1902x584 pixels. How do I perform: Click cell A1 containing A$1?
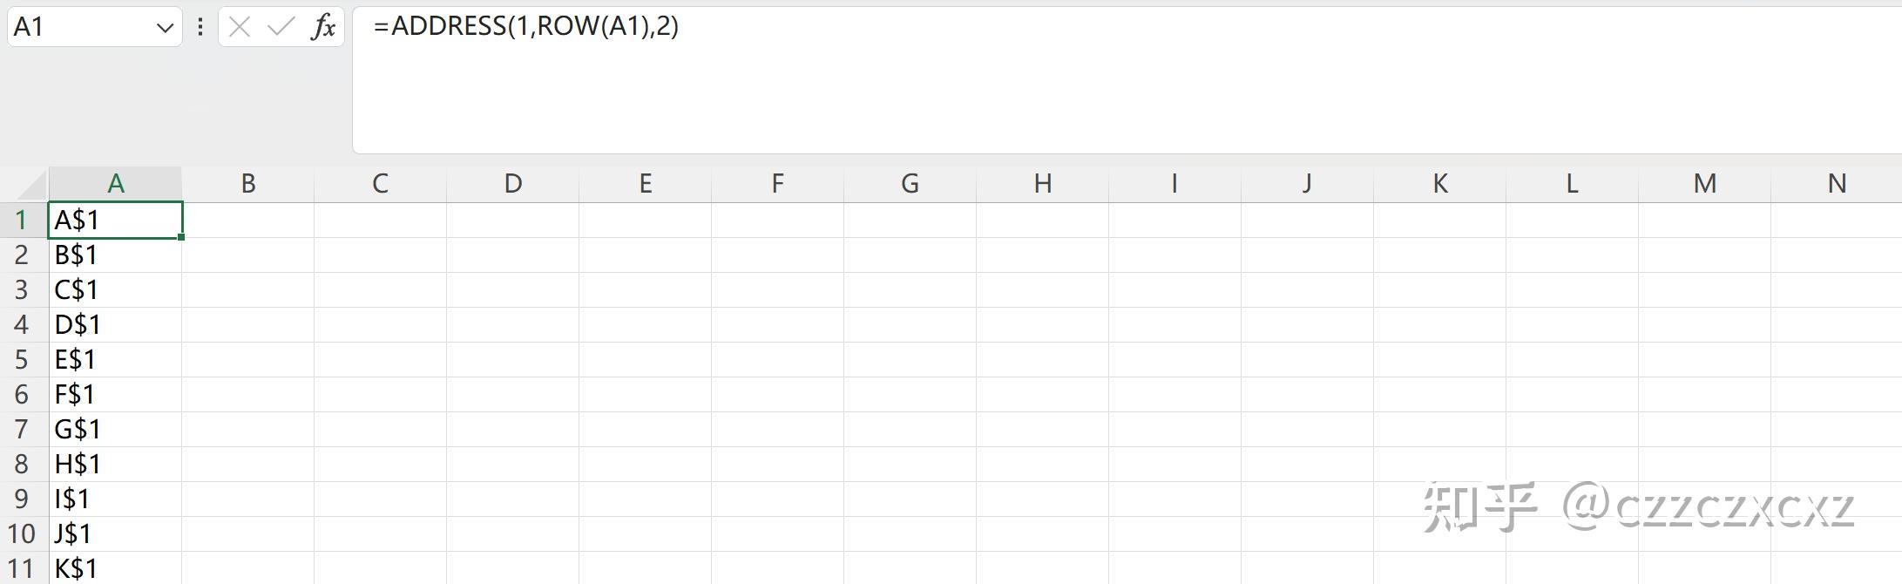tap(115, 220)
